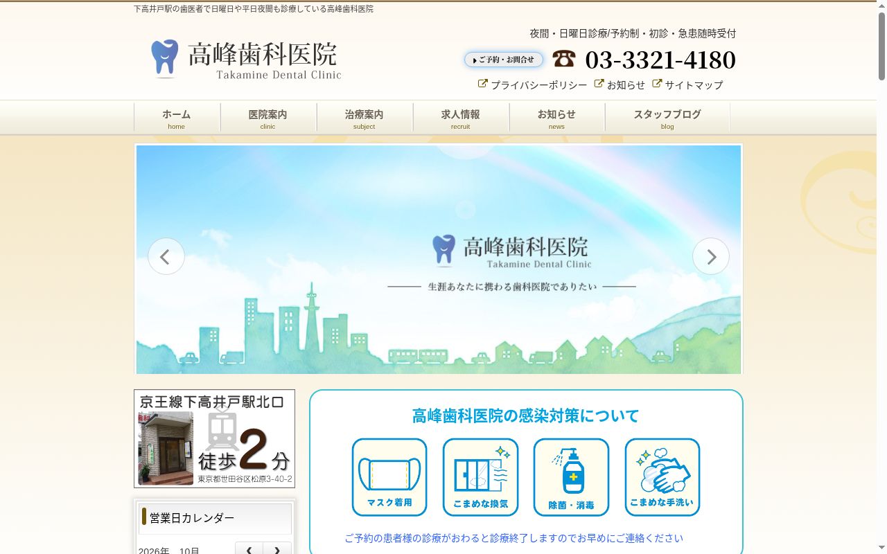Click the top tagline about 下高井戸駅の歯医者
The width and height of the screenshot is (887, 554).
(x=254, y=9)
